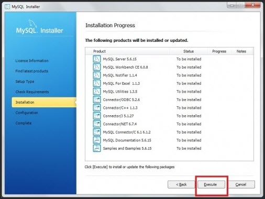Click the MySQL Workbench CE 6.0.8 icon

point(97,67)
